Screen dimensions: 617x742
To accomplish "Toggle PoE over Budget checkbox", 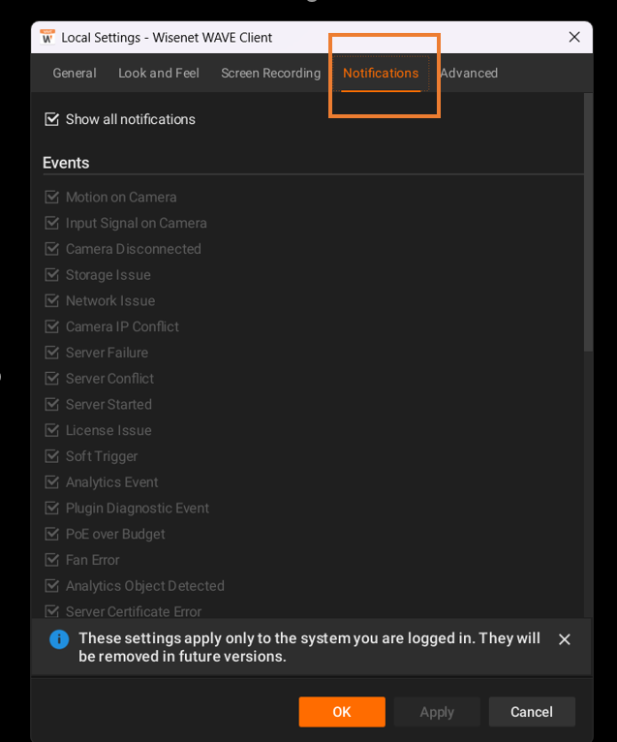I will point(52,534).
